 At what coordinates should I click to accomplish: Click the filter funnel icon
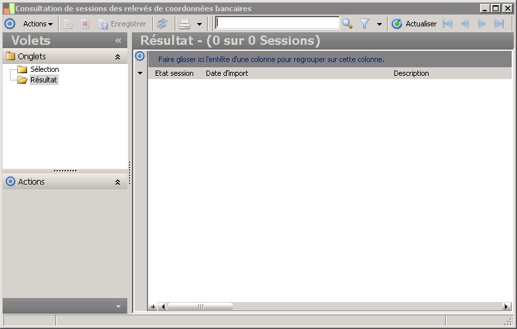(x=365, y=24)
